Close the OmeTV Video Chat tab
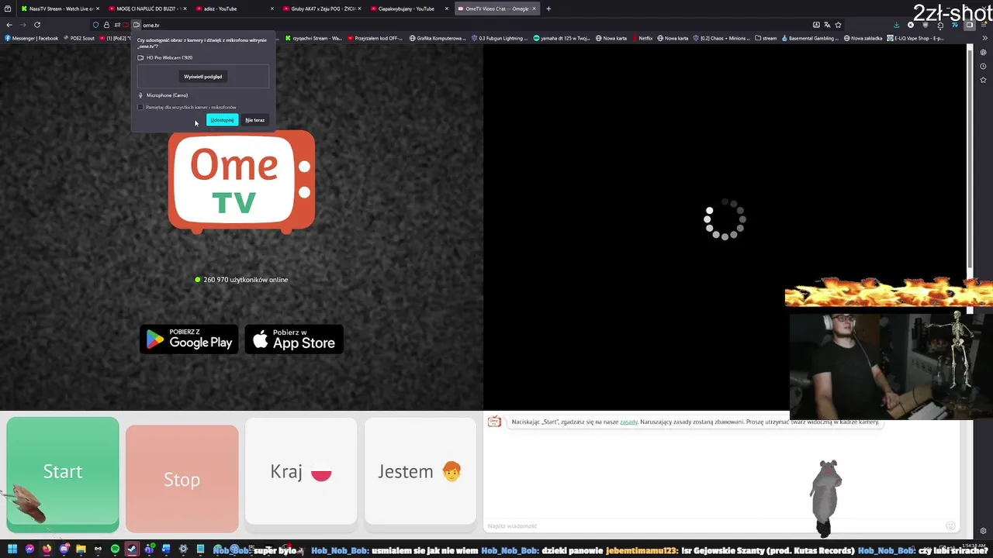This screenshot has height=558, width=993. click(534, 9)
